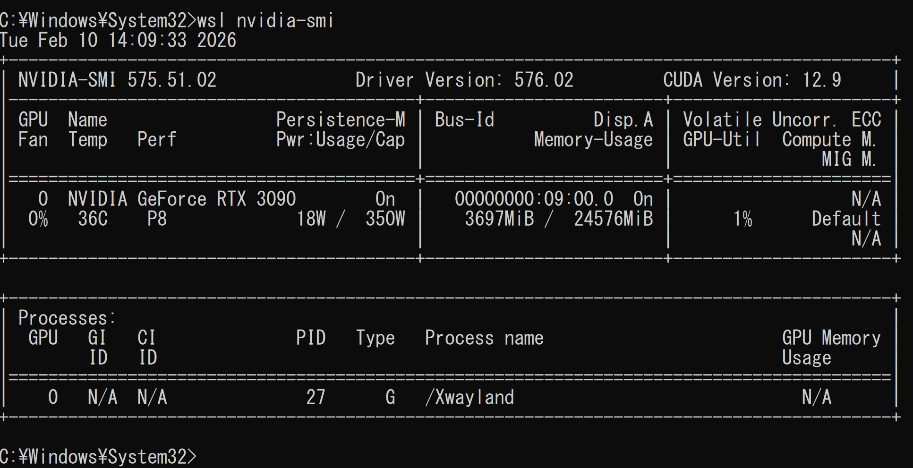The width and height of the screenshot is (913, 468).
Task: Click the timestamp 'Tue Feb 10 14:09:33 2026'
Action: click(x=118, y=41)
